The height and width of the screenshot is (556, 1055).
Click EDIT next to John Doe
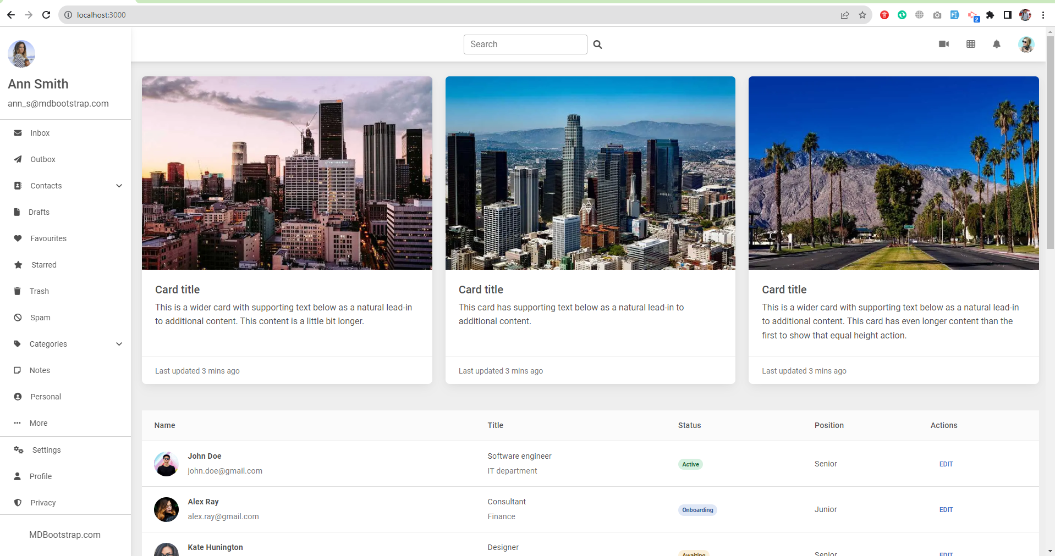pos(945,464)
